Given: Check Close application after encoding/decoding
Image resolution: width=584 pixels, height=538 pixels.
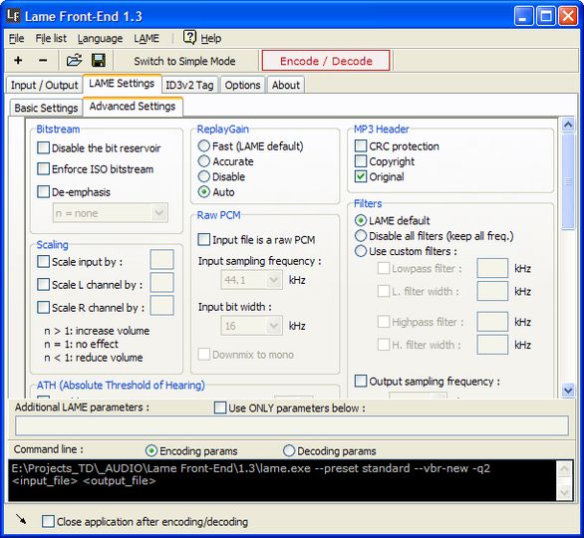Looking at the screenshot, I should coord(48,521).
